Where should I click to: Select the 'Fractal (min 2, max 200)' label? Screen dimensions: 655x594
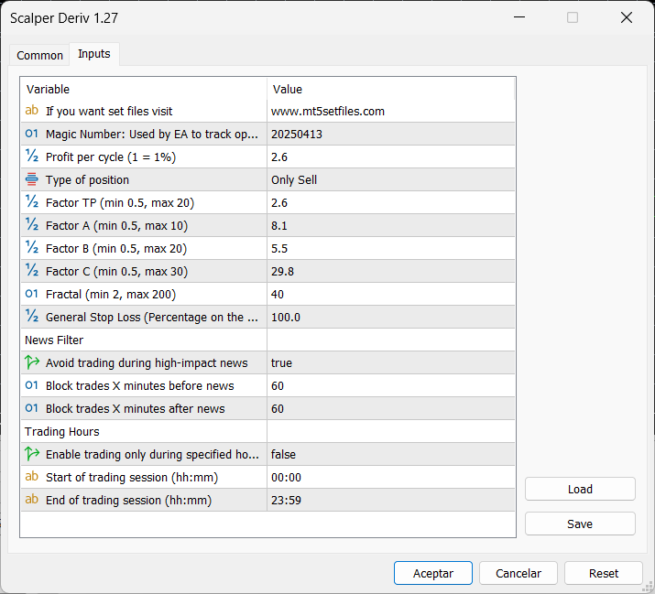[111, 295]
